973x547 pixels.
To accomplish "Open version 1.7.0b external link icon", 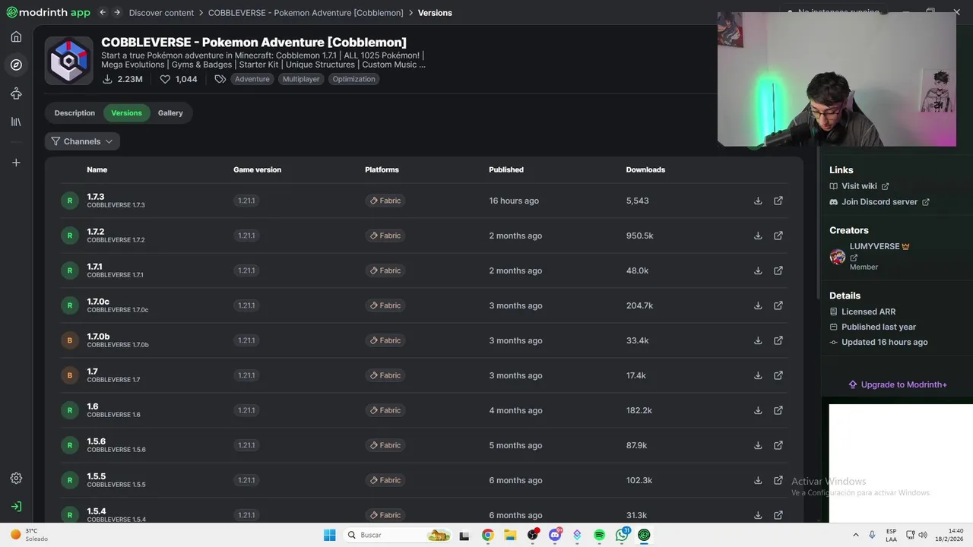I will pyautogui.click(x=778, y=340).
